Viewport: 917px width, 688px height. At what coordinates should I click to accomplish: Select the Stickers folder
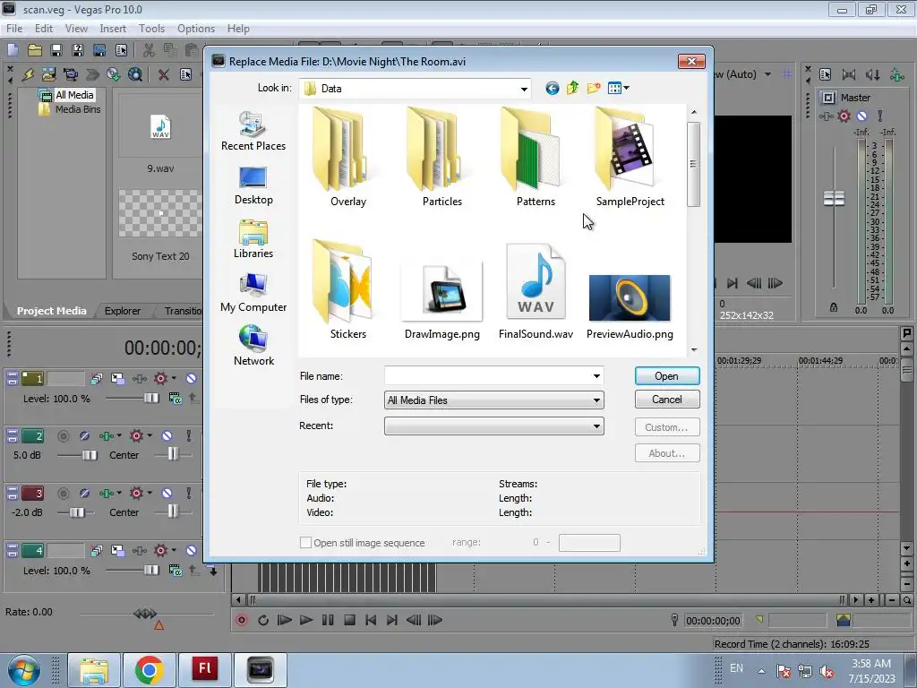348,290
